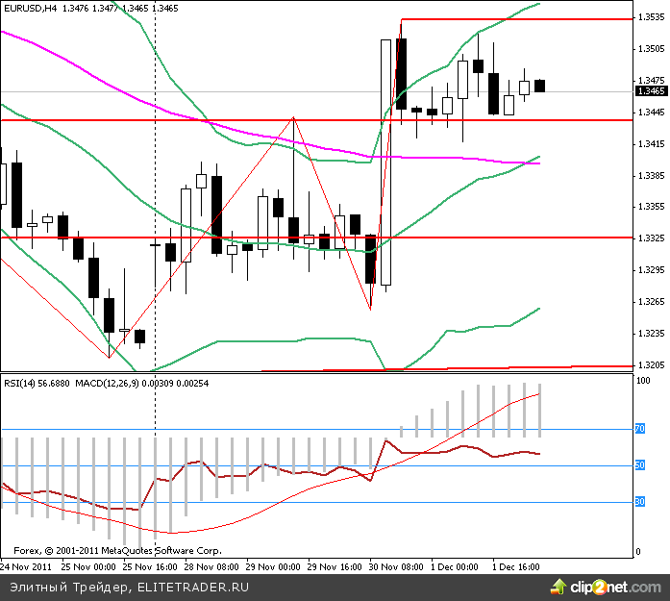
Task: Click the 30 Nov 08:00 time label
Action: [397, 567]
